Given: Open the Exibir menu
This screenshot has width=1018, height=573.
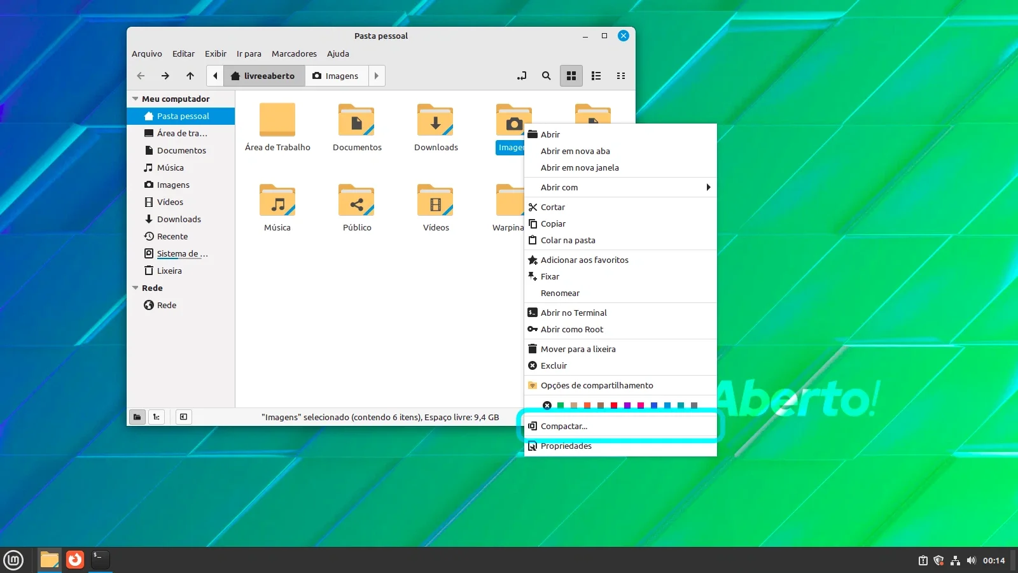Looking at the screenshot, I should coord(216,54).
